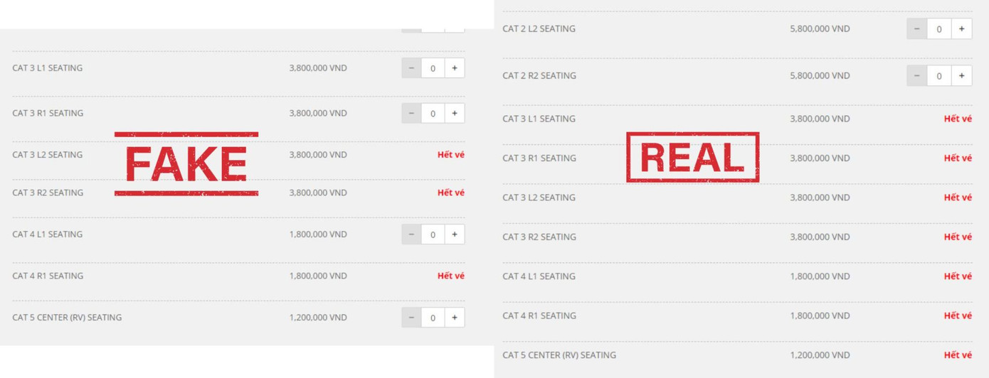The image size is (989, 378).
Task: Click quantity field for CAT 5 CENTER seating
Action: tap(433, 318)
